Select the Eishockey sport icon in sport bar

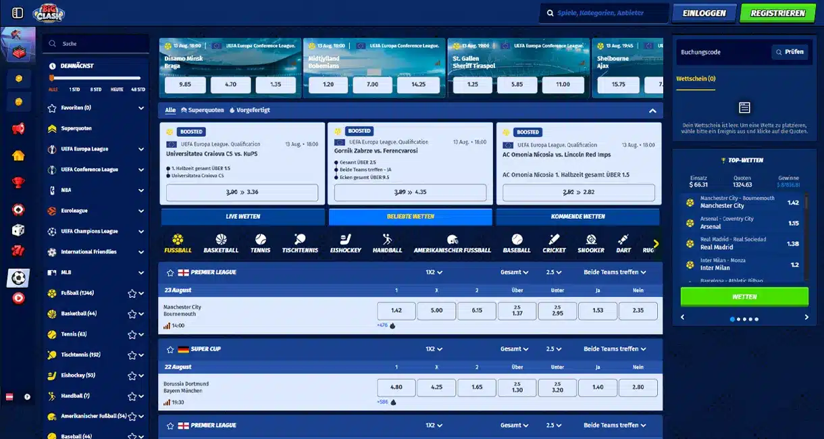pyautogui.click(x=344, y=240)
